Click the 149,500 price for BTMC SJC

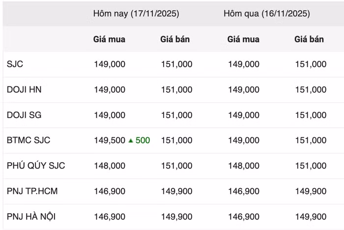point(110,141)
